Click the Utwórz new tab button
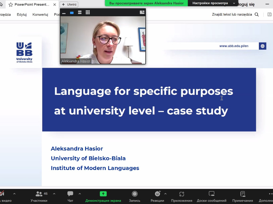 click(x=69, y=5)
